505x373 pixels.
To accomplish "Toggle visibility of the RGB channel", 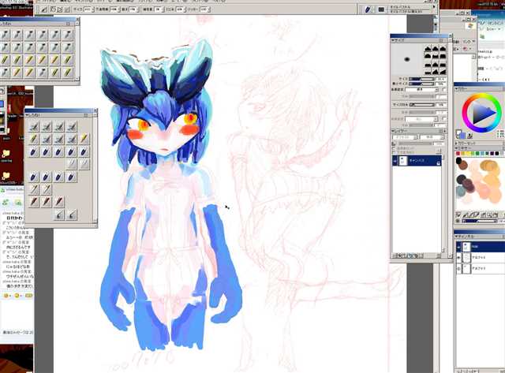I will click(x=460, y=245).
